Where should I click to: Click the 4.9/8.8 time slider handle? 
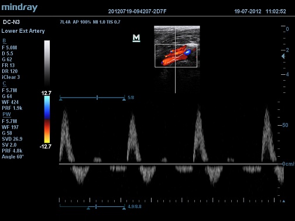96,206
